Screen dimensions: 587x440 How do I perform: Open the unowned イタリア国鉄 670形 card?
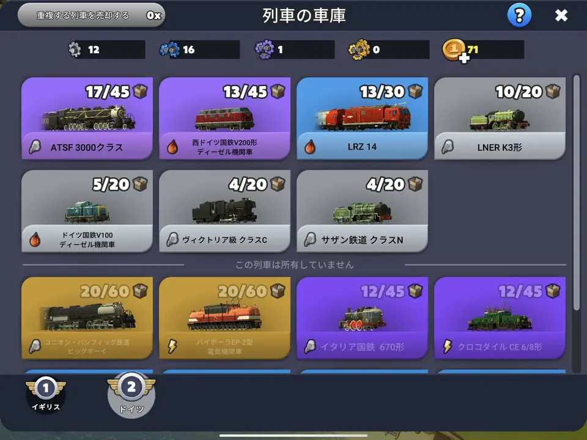pos(362,318)
